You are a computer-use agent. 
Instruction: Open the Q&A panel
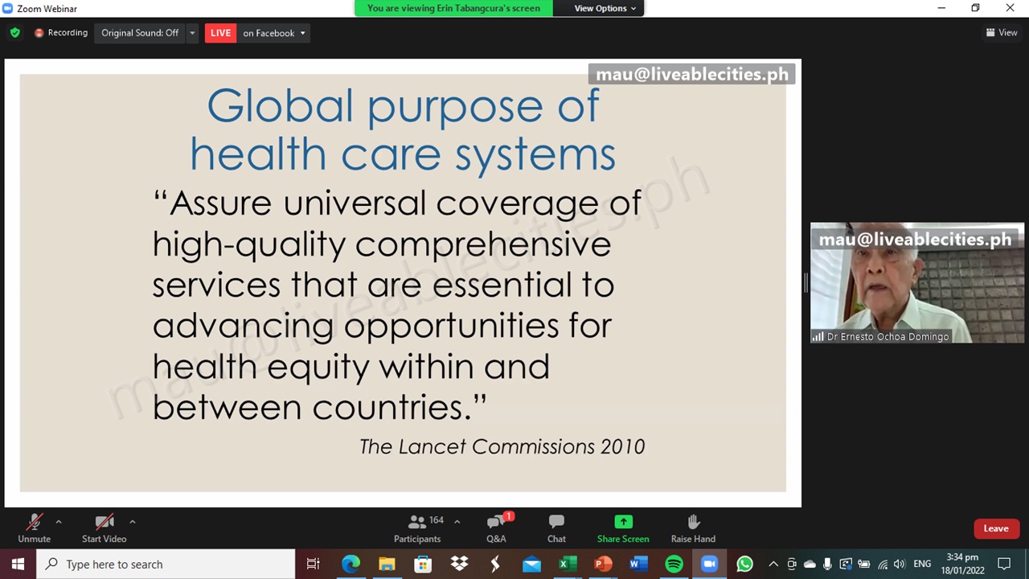click(496, 528)
